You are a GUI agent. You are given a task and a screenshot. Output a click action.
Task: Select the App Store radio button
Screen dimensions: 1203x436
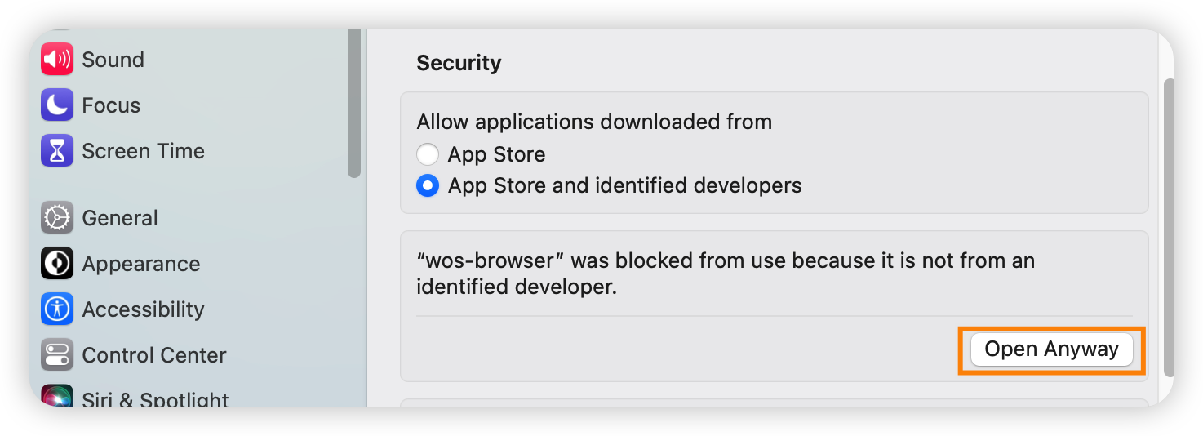point(428,154)
